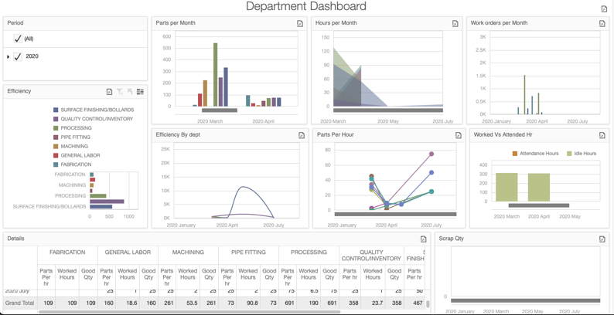614x315 pixels.
Task: Drill up in the Efficiency panel
Action: click(130, 91)
